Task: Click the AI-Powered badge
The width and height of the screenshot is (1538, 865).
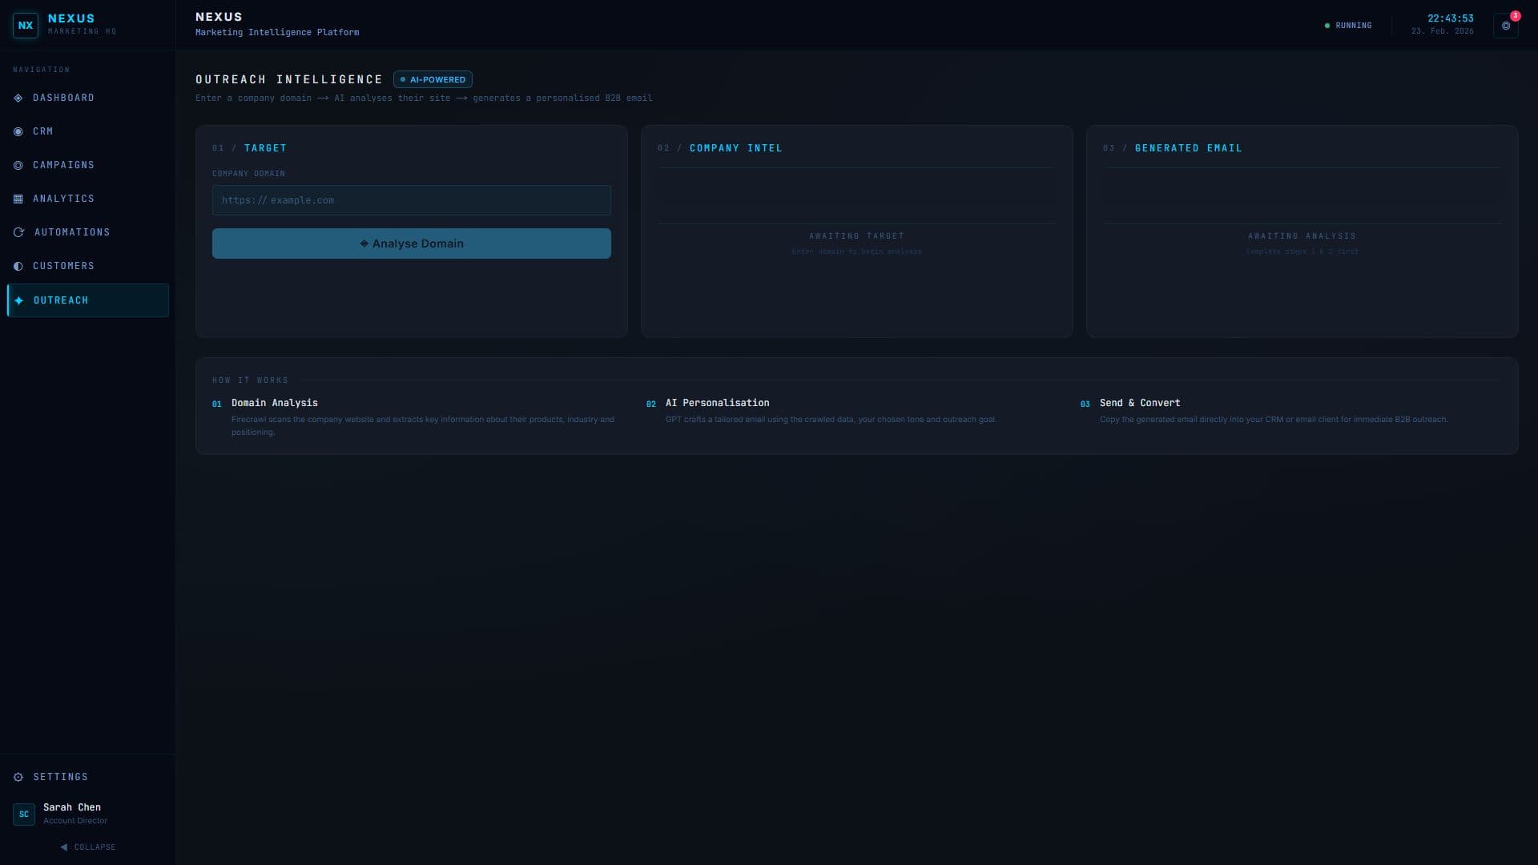Action: coord(433,79)
